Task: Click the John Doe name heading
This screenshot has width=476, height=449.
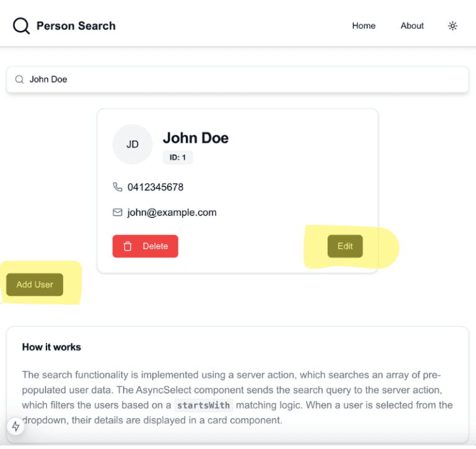Action: [195, 138]
